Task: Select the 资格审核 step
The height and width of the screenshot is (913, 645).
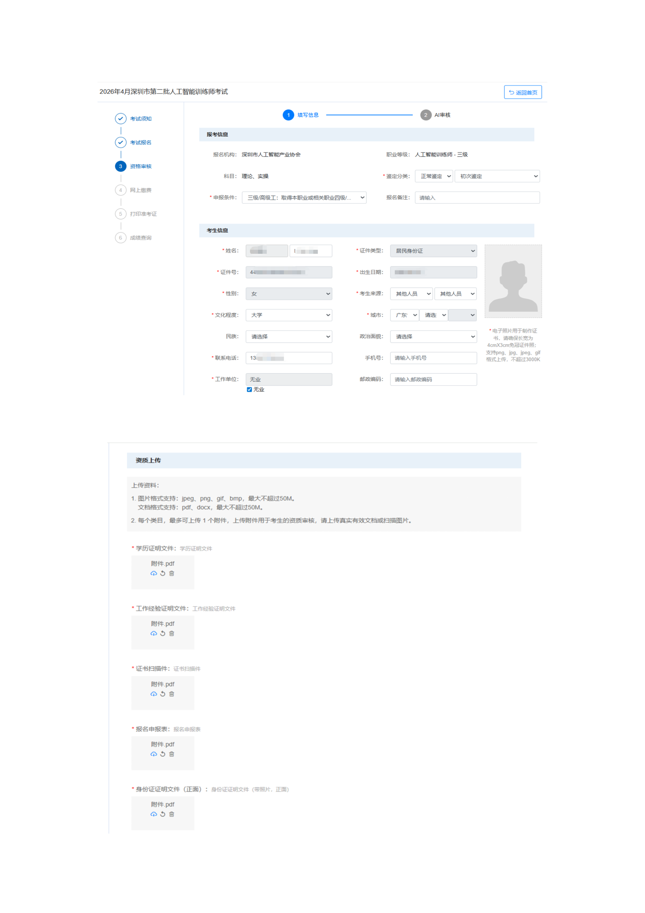Action: pos(133,166)
